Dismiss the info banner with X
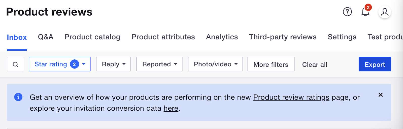The height and width of the screenshot is (129, 403). pyautogui.click(x=381, y=95)
